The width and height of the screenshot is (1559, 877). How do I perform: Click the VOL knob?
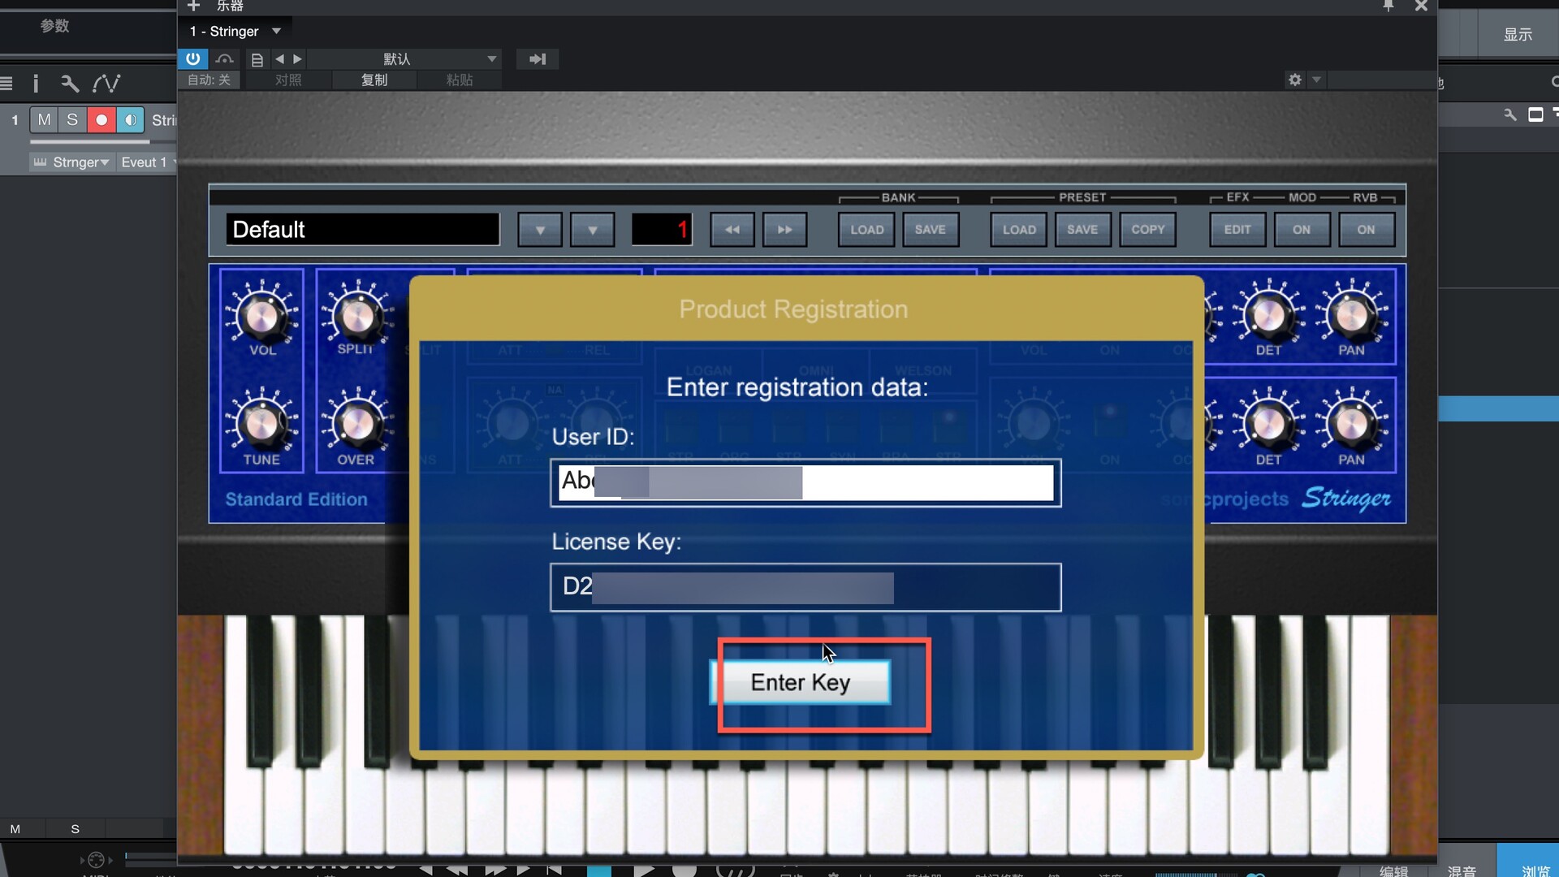pos(261,317)
